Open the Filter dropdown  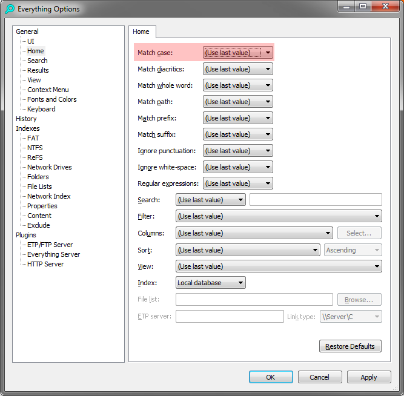pyautogui.click(x=279, y=216)
